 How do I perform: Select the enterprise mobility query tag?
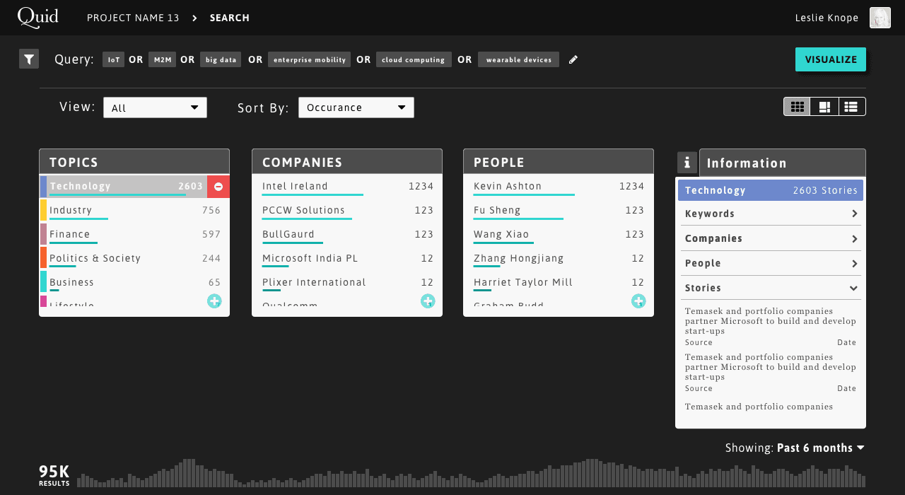click(x=310, y=59)
